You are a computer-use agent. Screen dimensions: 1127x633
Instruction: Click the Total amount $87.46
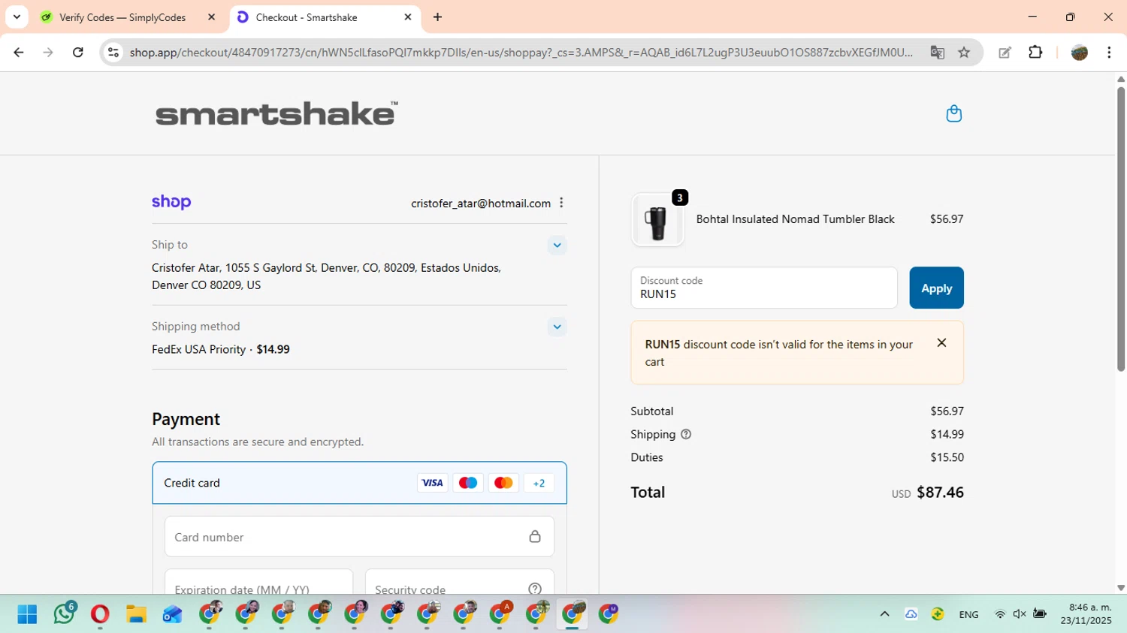coord(940,492)
